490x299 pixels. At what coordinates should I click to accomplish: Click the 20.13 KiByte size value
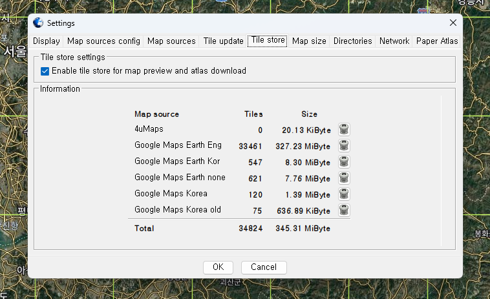pos(306,130)
